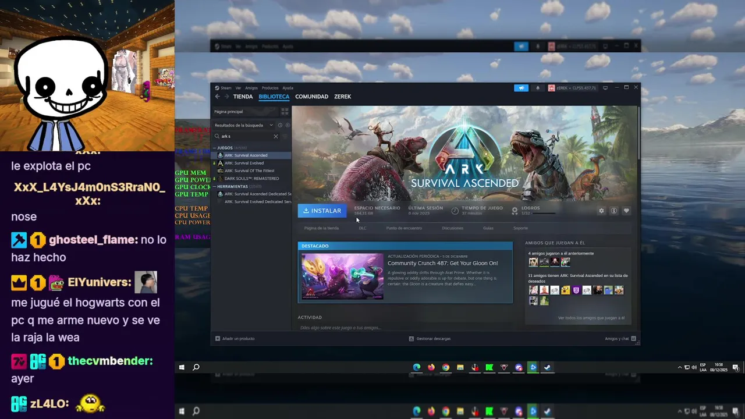Open the Windows notification center icon
This screenshot has height=419, width=745.
736,367
